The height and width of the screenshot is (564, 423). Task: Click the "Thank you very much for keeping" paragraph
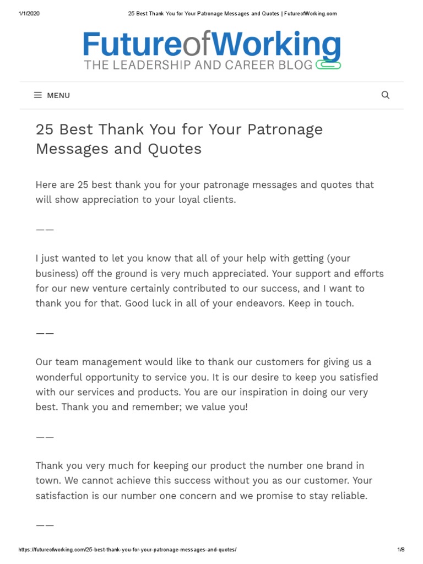pos(201,481)
